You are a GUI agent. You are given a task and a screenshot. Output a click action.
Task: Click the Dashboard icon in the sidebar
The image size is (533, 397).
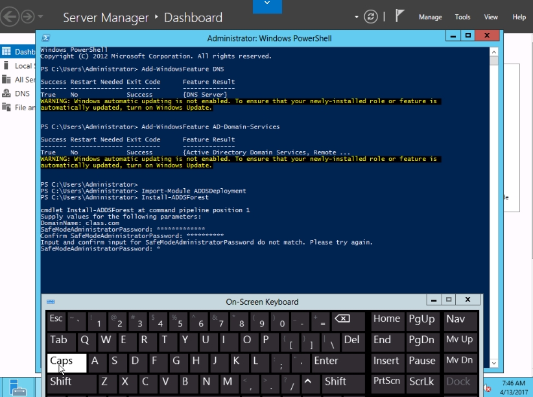point(6,51)
